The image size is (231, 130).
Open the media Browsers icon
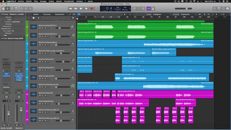(x=228, y=9)
